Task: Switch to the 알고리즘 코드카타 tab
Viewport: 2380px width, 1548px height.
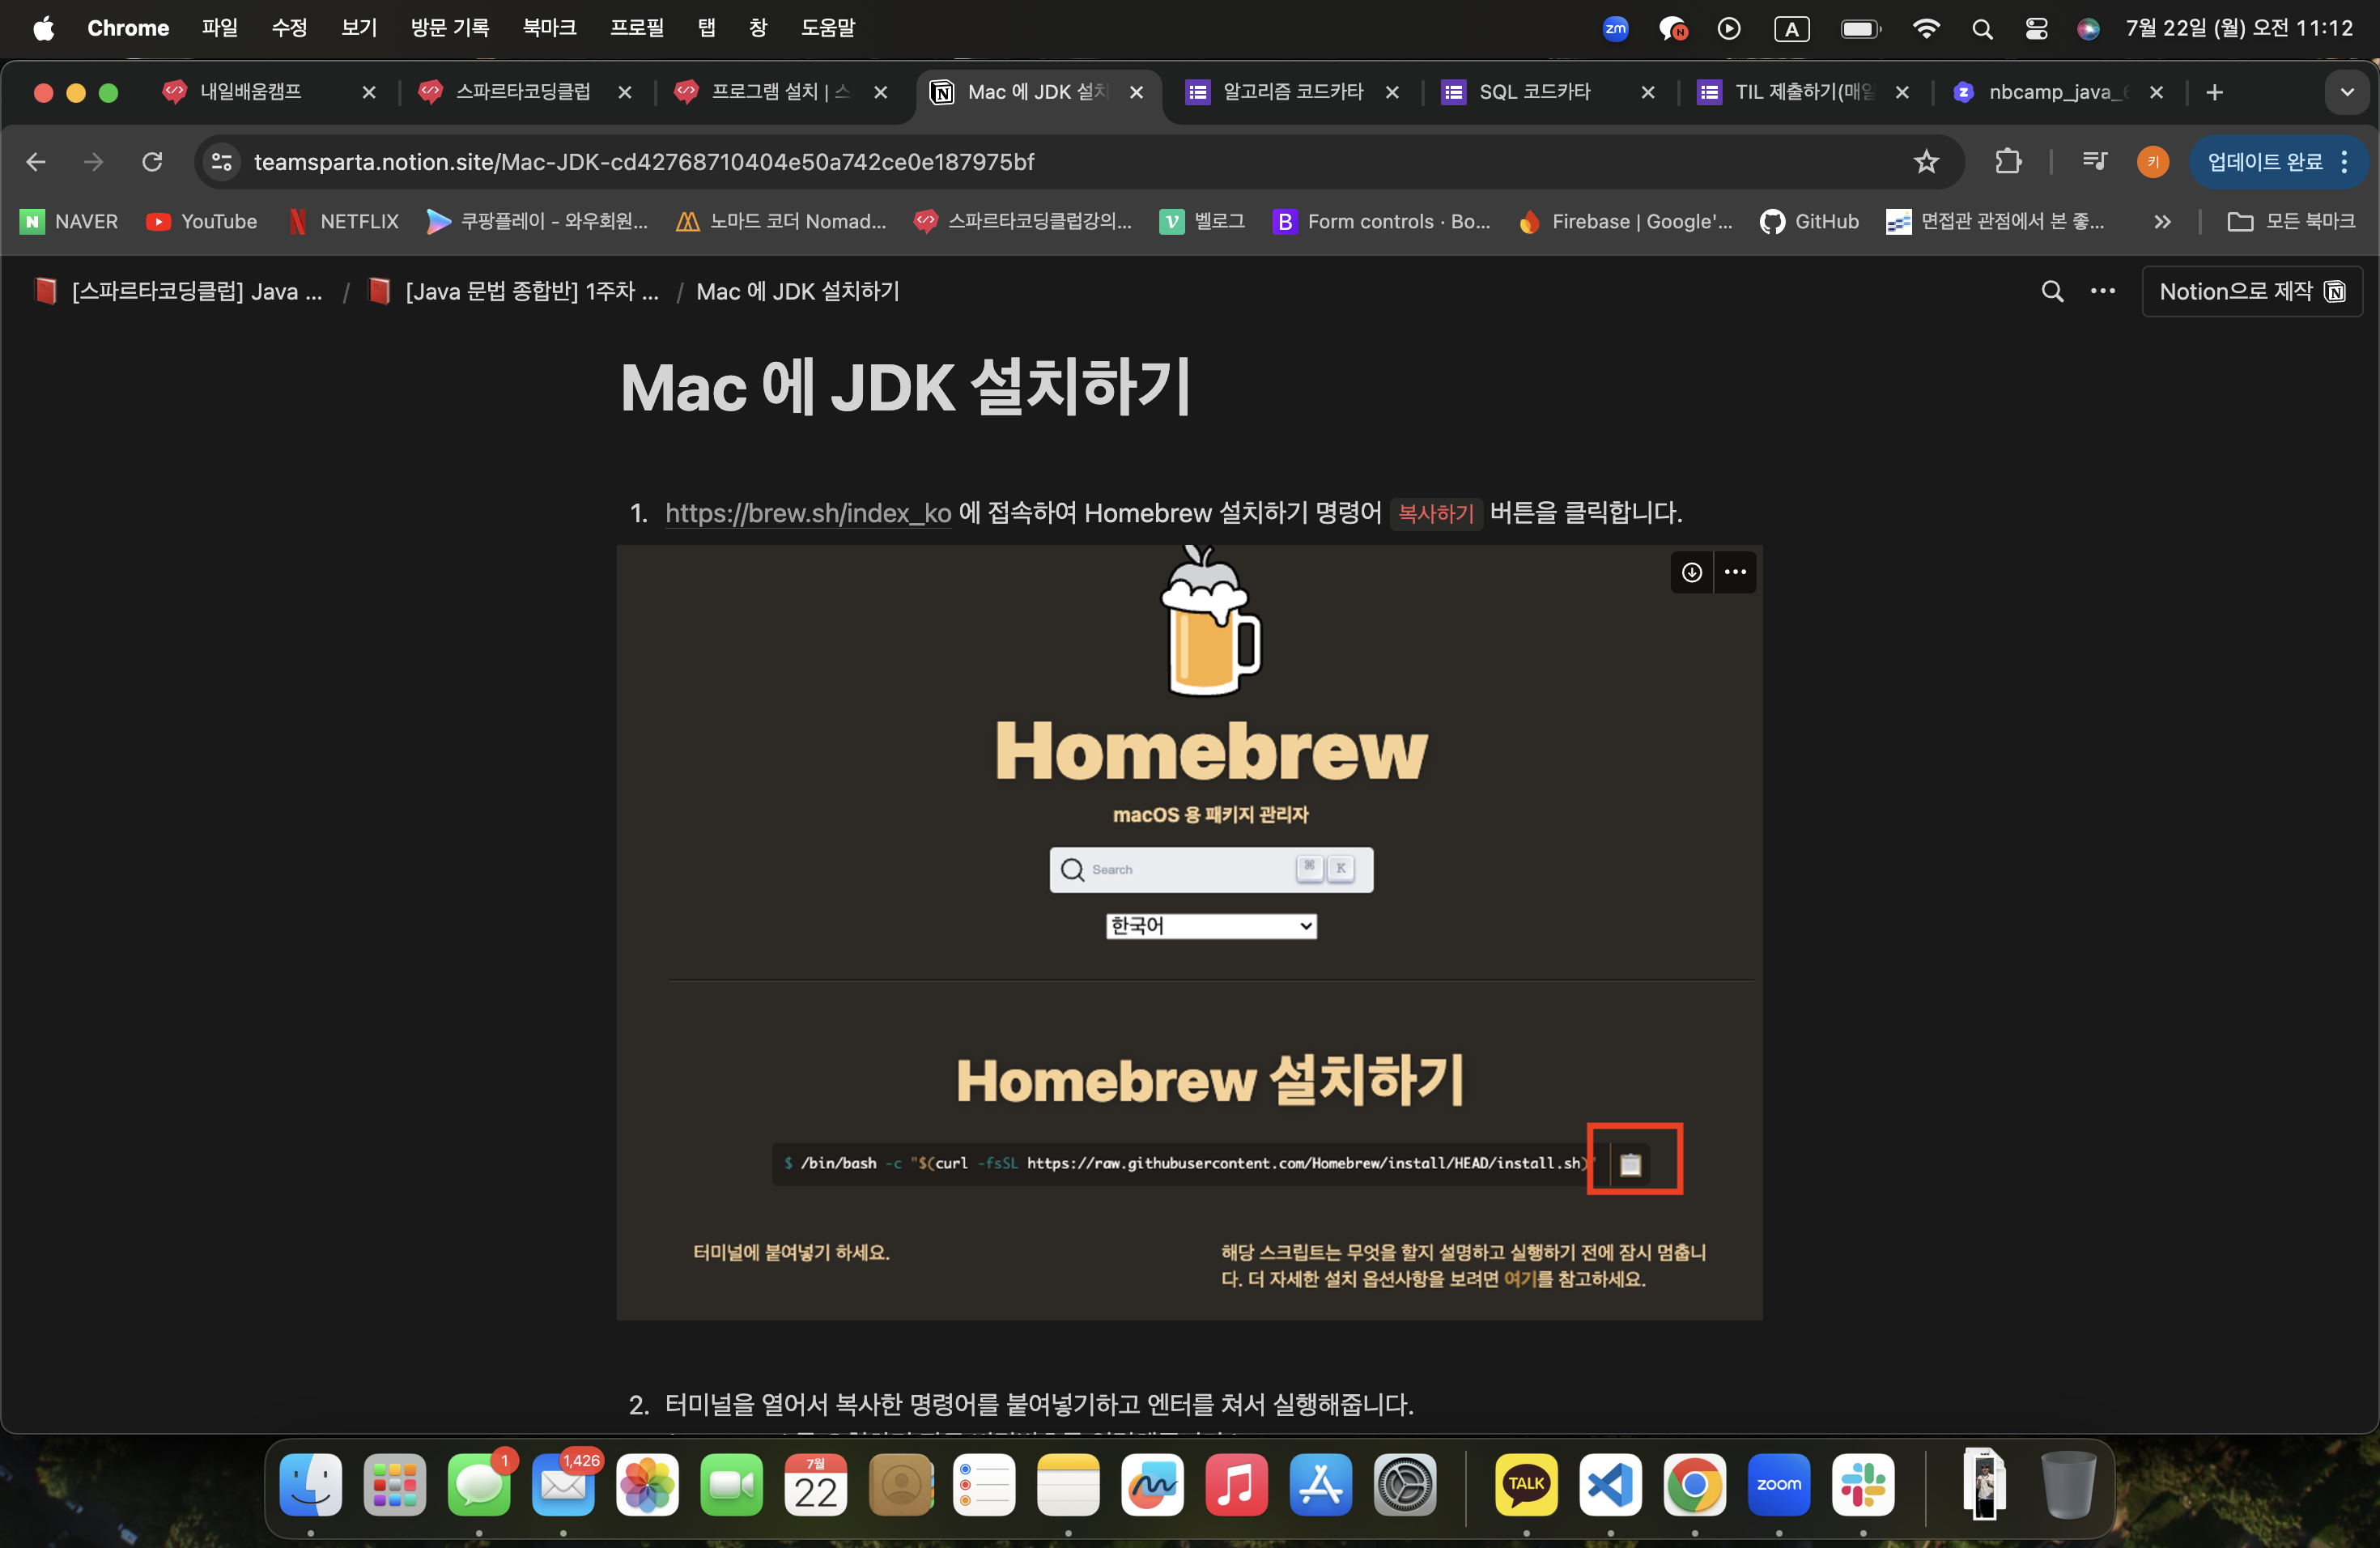Action: click(x=1292, y=92)
